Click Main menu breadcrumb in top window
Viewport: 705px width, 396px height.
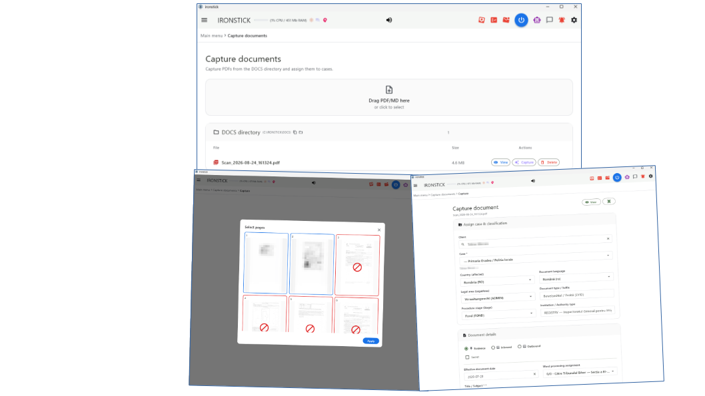211,35
